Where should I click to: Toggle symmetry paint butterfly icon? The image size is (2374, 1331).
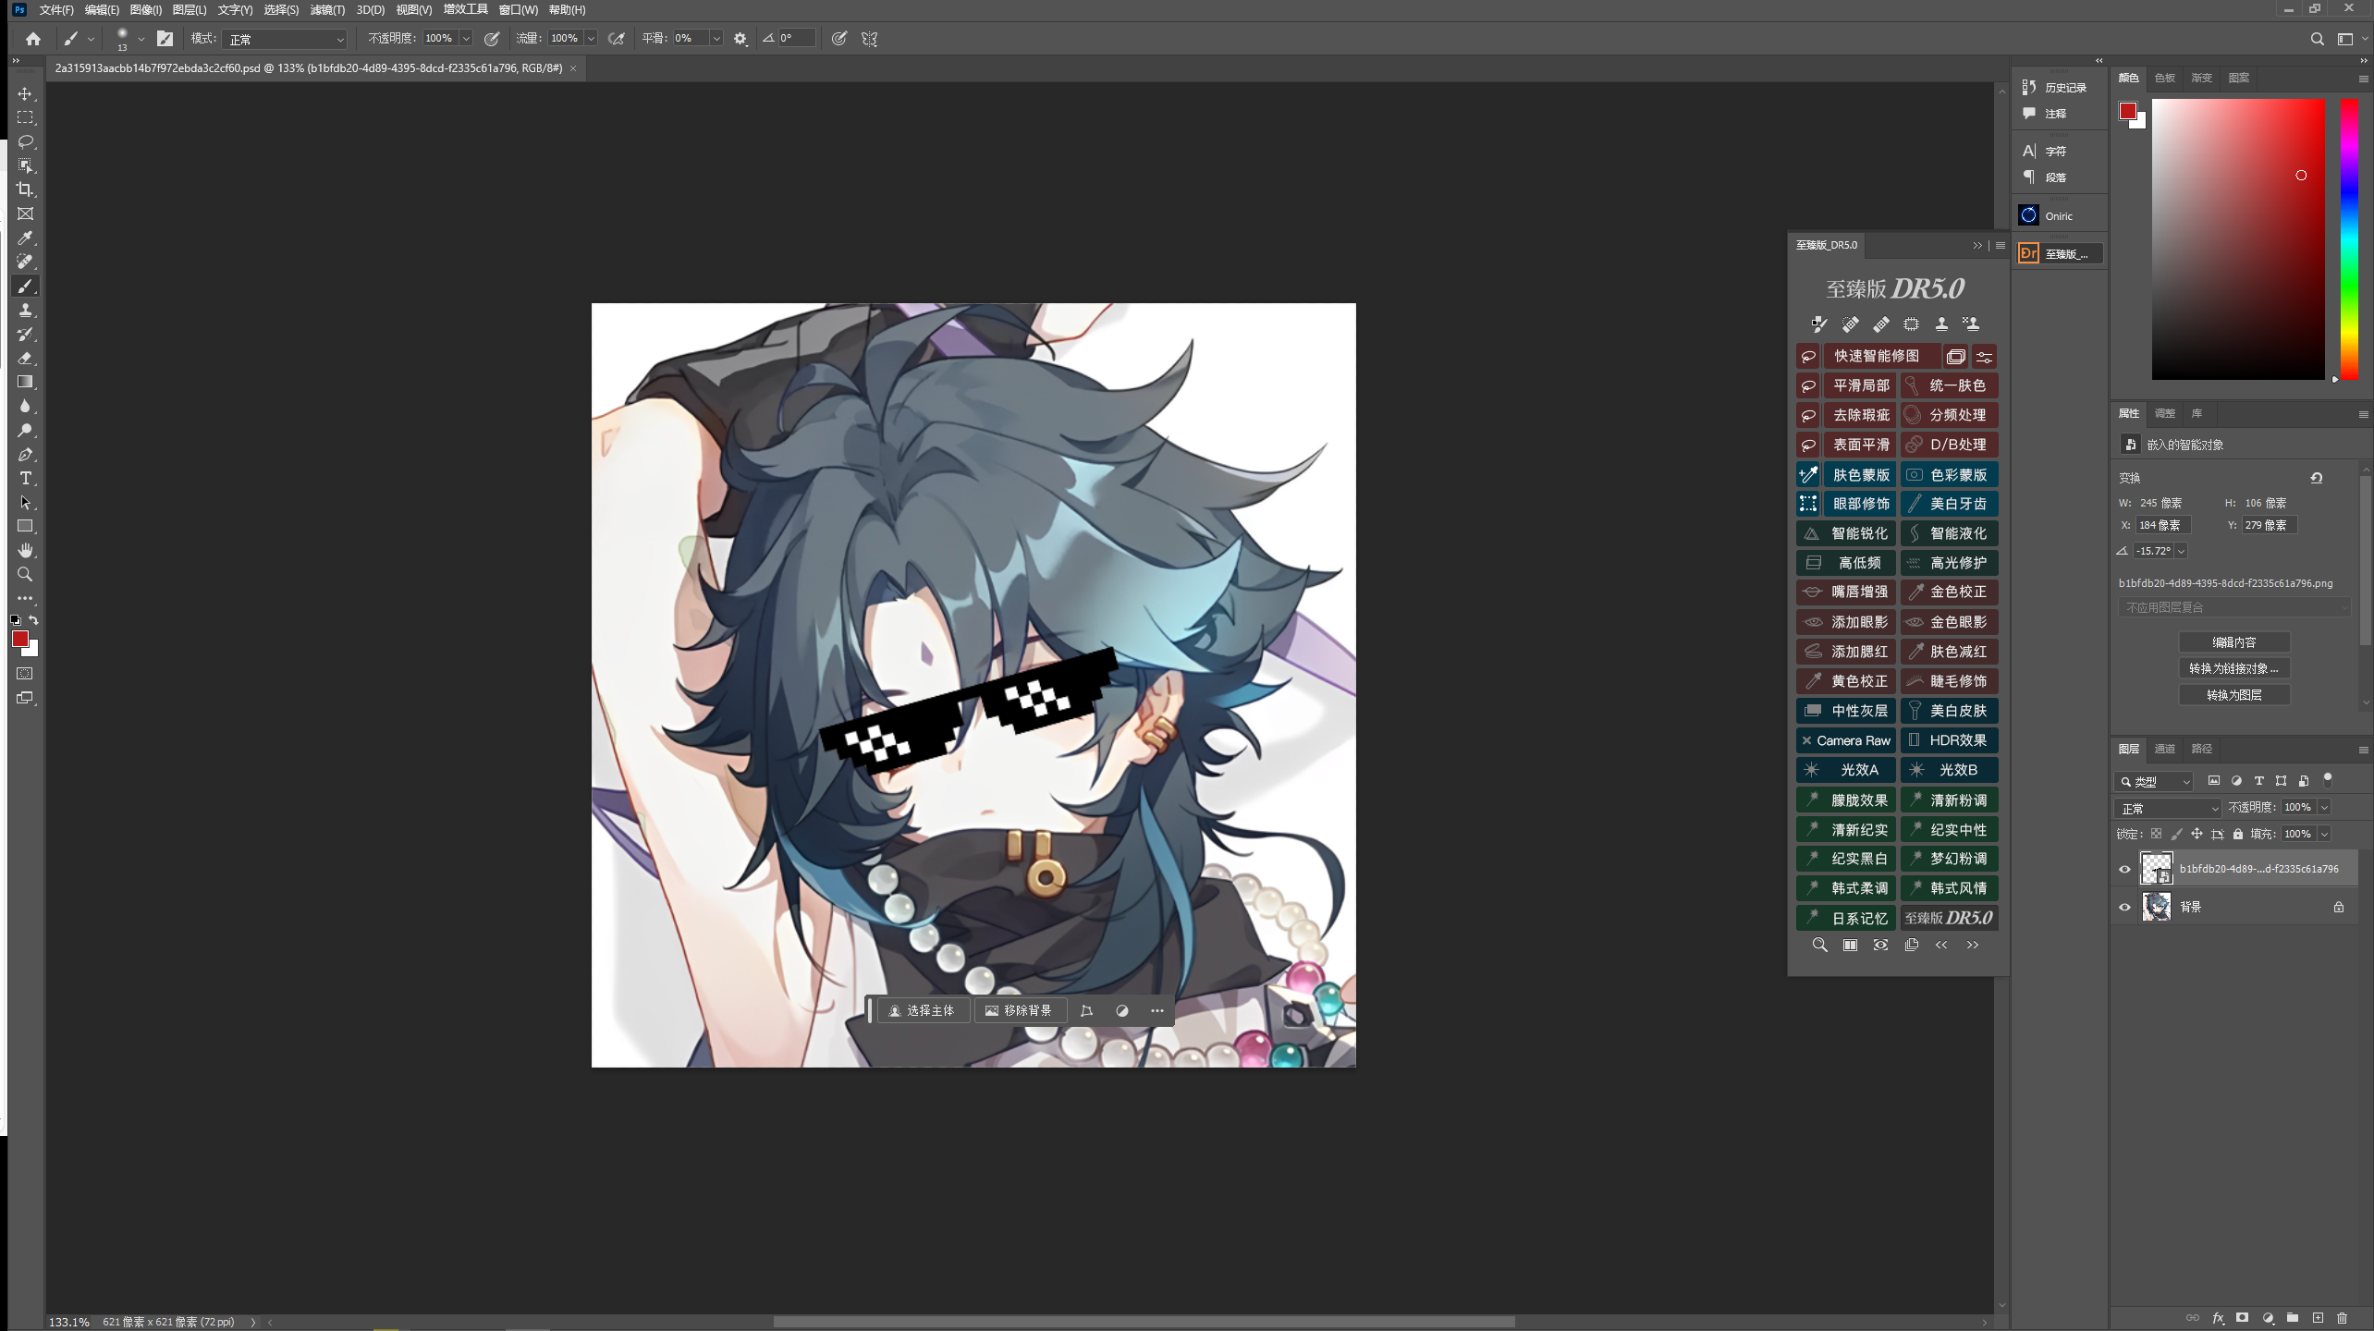[869, 39]
